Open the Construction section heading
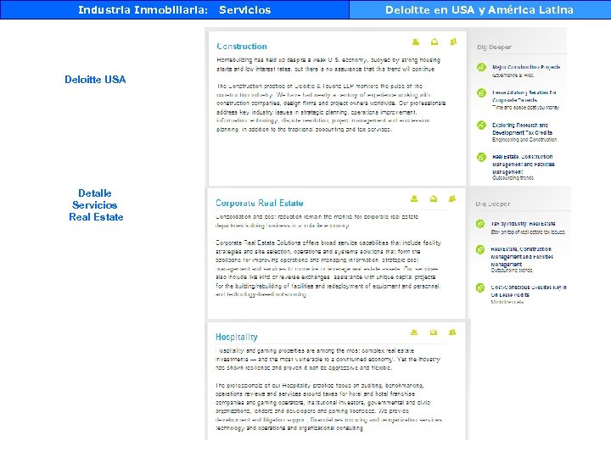 (x=242, y=47)
